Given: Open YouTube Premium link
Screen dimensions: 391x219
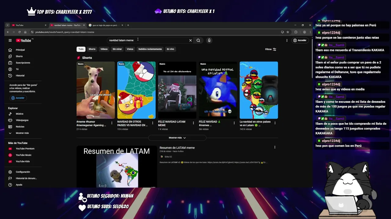Looking at the screenshot, I should coord(24,149).
